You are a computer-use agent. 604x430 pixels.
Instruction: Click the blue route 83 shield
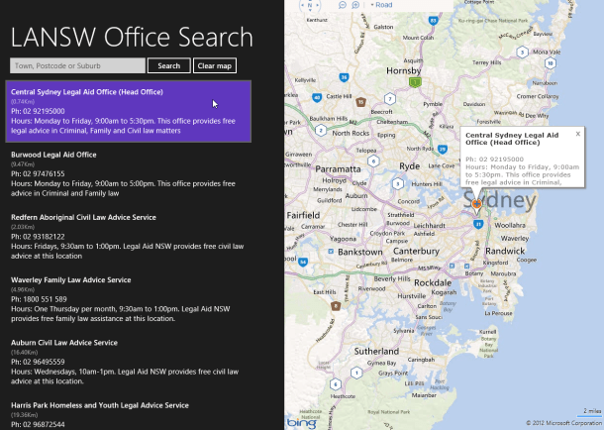point(434,21)
